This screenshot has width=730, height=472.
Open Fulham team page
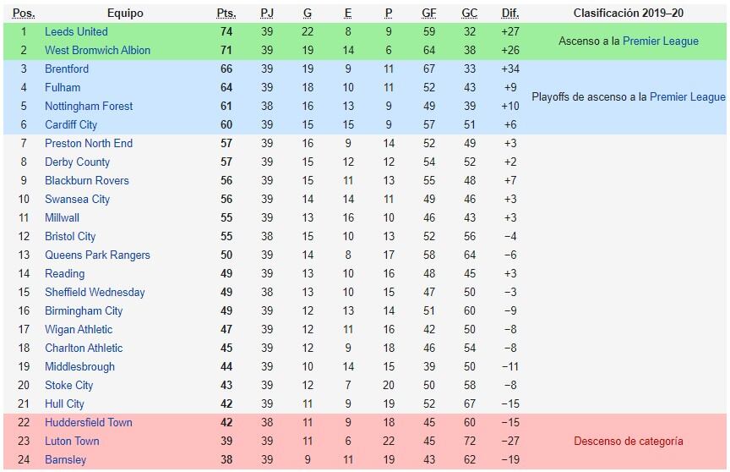click(x=63, y=88)
